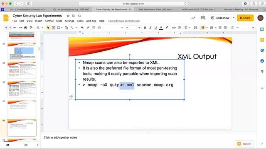This screenshot has width=266, height=149.
Task: Open the highlight color picker
Action: pyautogui.click(x=167, y=28)
